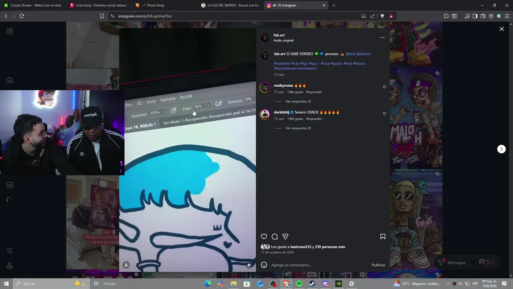Open browser main hamburger menu
The image size is (513, 289).
[507, 16]
